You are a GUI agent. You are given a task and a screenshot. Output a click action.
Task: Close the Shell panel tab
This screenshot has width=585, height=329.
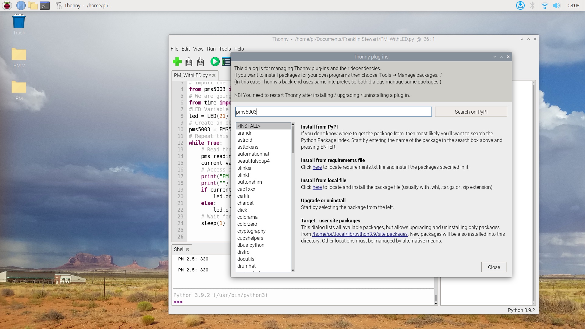pyautogui.click(x=187, y=249)
